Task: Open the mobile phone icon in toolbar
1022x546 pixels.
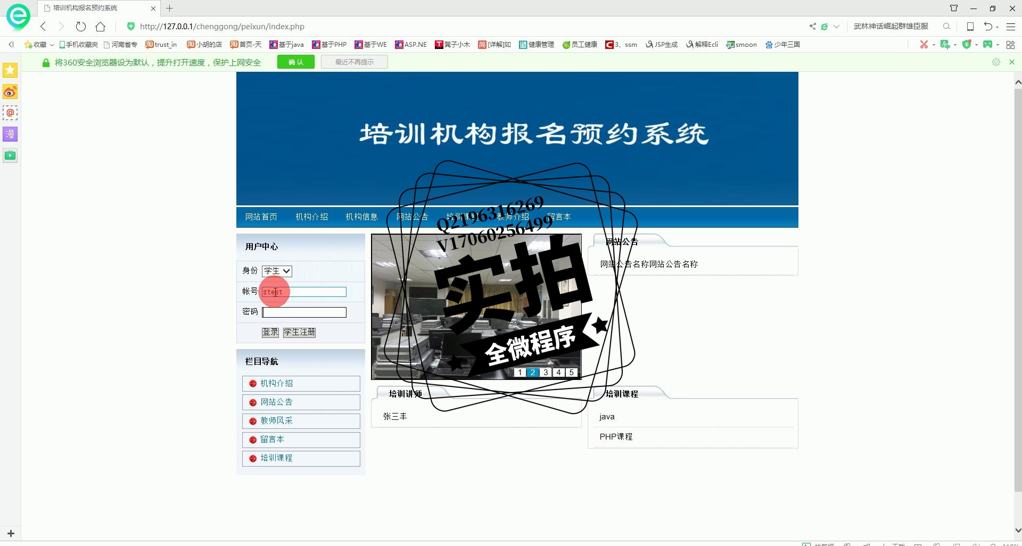Action: 970,27
